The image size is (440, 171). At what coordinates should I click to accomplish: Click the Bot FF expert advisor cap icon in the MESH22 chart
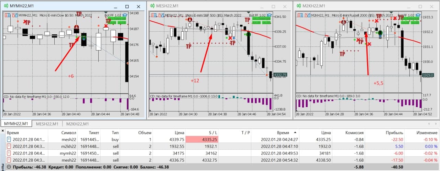[269, 15]
